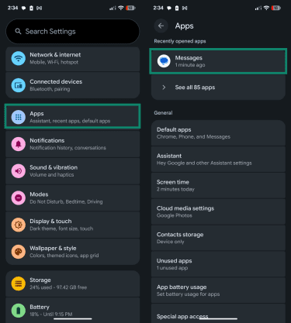Tap 'Mobile, Wi-Fi, hotspot' subtitle
The image size is (291, 323).
coord(54,62)
